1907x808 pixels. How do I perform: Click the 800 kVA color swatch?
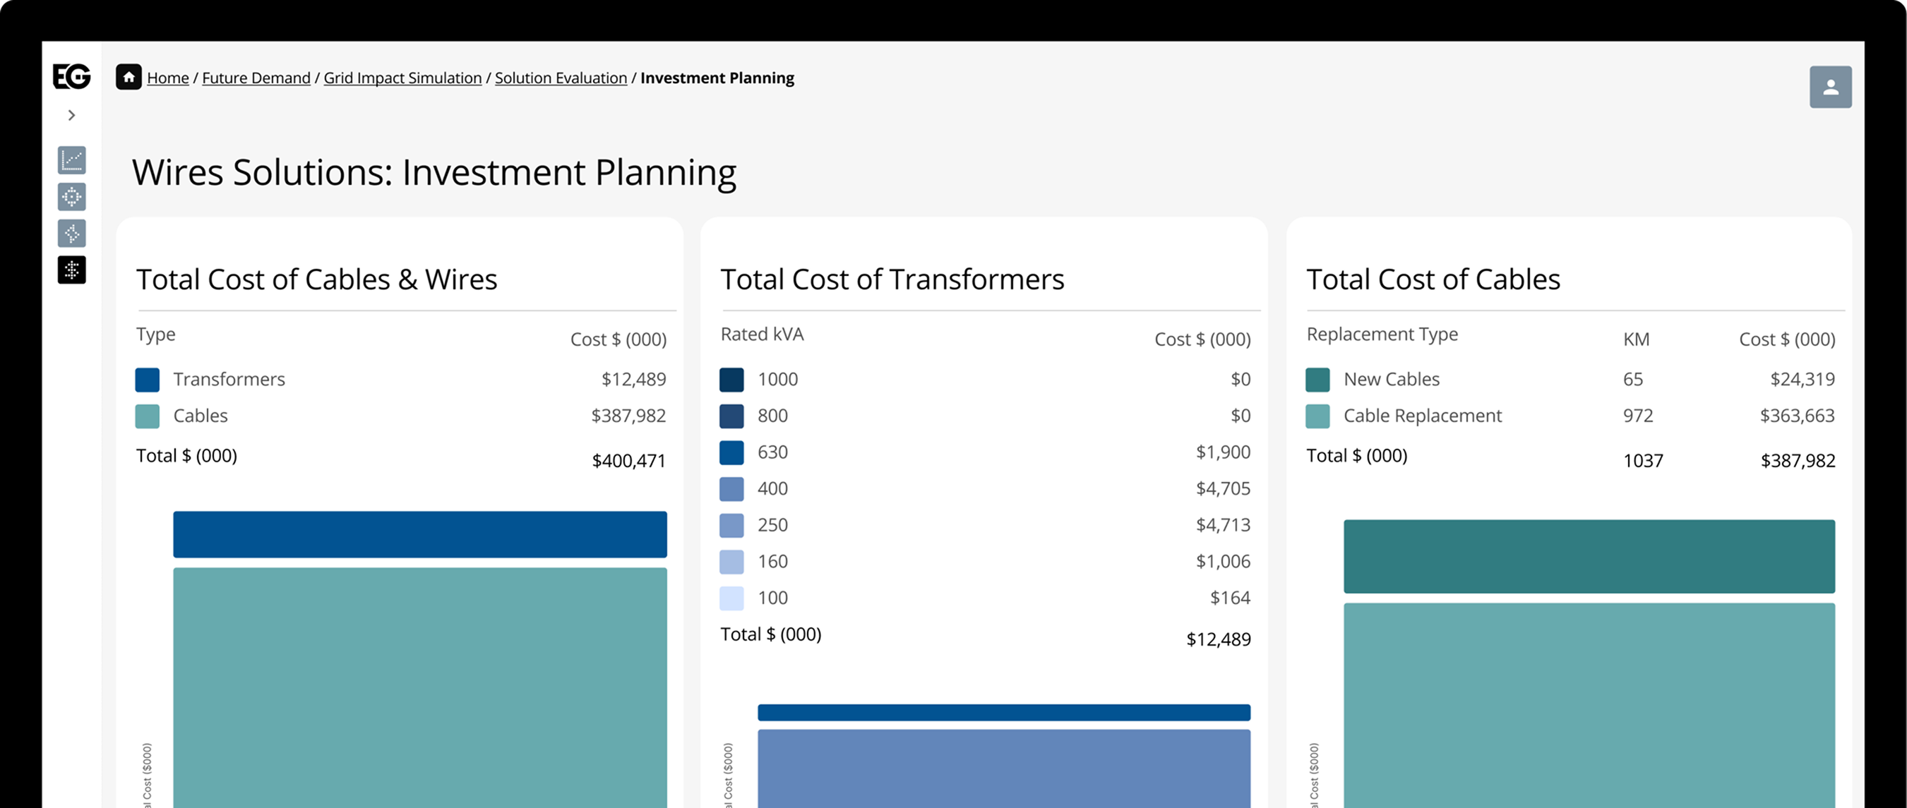point(731,416)
